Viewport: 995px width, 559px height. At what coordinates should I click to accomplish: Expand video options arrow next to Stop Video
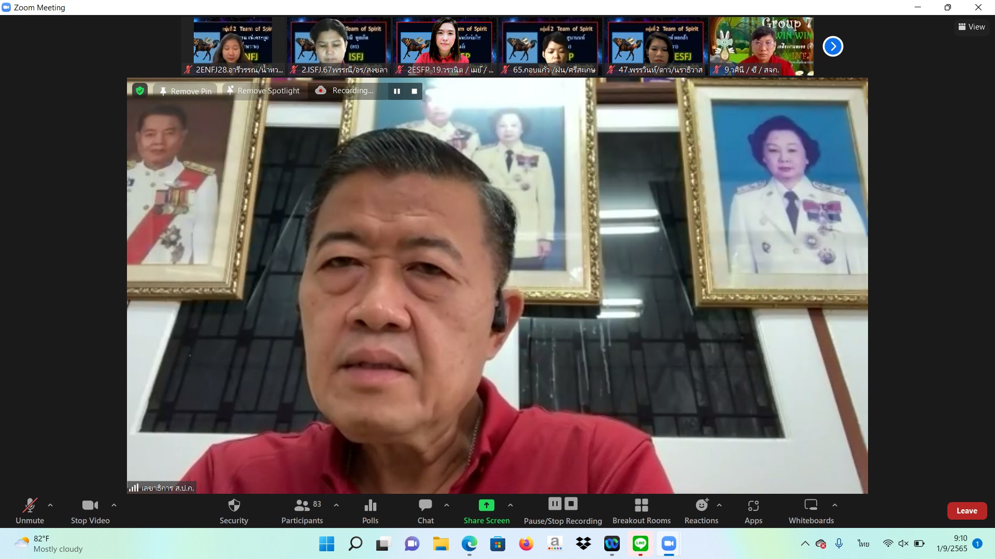click(x=114, y=505)
